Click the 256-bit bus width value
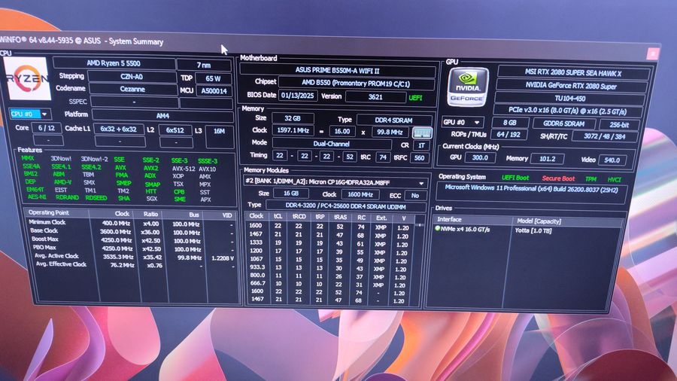Screen dimensions: 677x381 619,125
